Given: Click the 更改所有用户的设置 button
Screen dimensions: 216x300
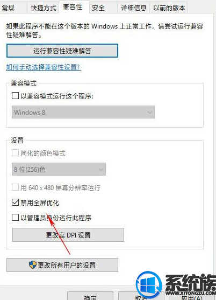Looking at the screenshot, I should (62, 265).
